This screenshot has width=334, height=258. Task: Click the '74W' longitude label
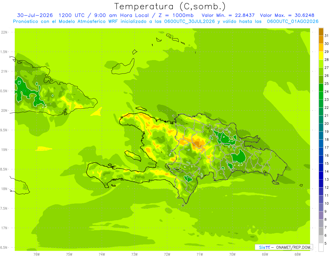tap(102, 254)
